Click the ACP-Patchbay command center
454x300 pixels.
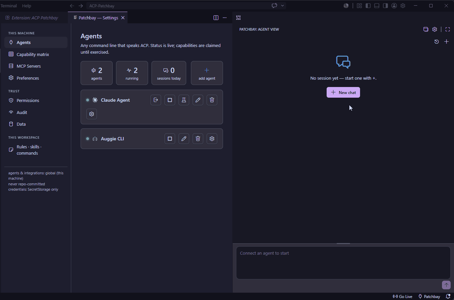(x=177, y=6)
